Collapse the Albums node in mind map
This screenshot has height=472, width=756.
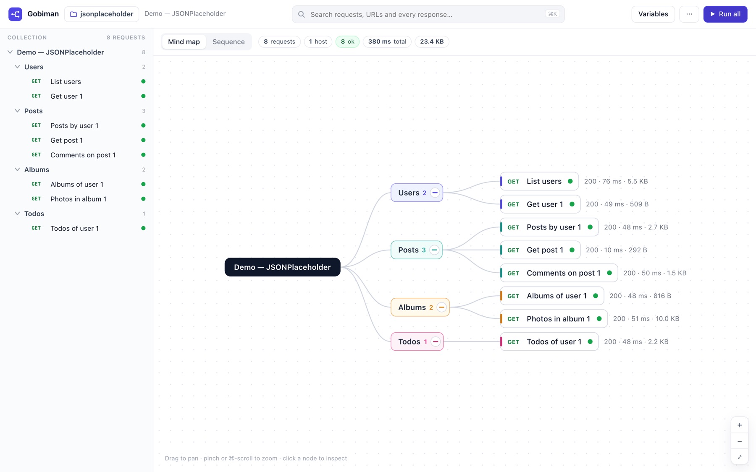click(x=441, y=307)
